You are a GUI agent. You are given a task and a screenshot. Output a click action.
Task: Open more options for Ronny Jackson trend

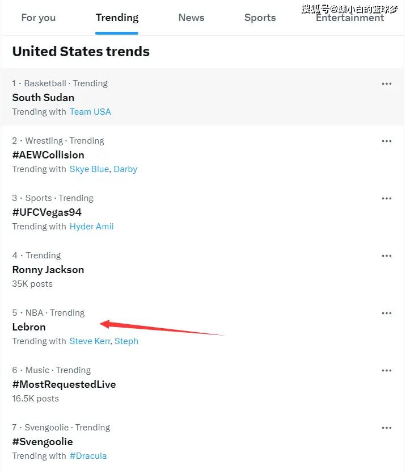coord(387,256)
